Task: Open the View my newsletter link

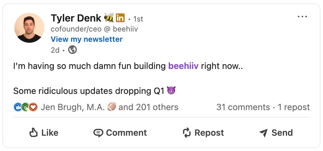Action: click(x=87, y=39)
